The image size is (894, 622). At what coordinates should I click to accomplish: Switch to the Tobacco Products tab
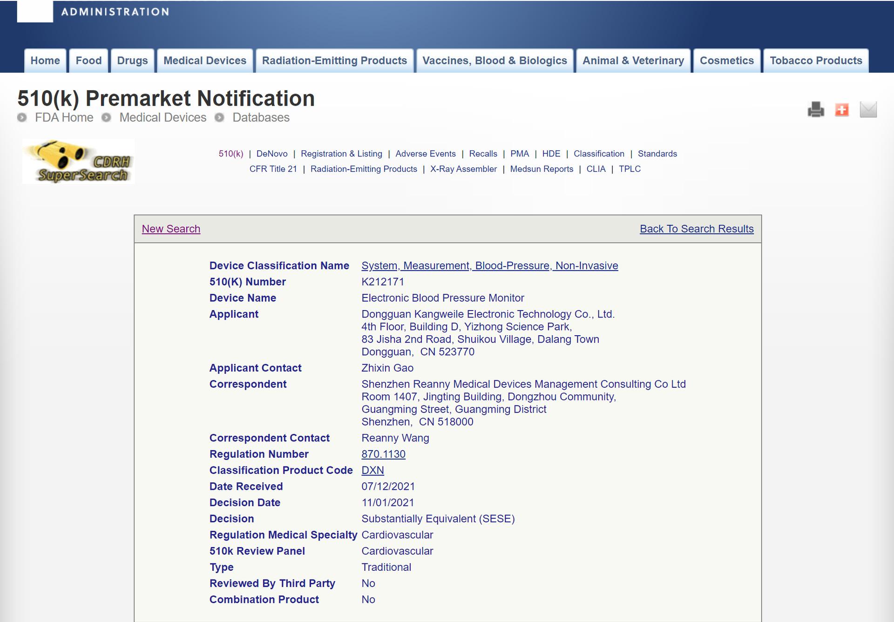(x=816, y=61)
